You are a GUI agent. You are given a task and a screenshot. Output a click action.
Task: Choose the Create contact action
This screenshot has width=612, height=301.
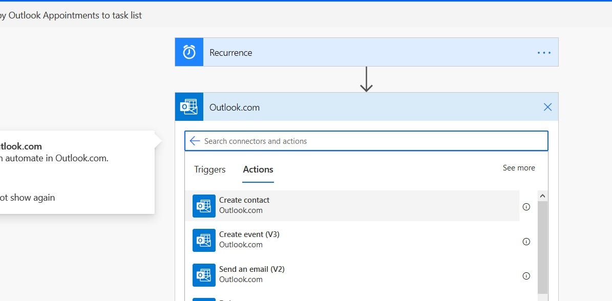(352, 205)
